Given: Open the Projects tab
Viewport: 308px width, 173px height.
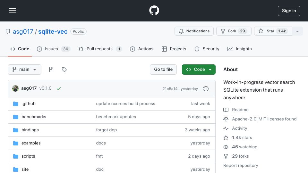Looking at the screenshot, I should click(x=174, y=49).
